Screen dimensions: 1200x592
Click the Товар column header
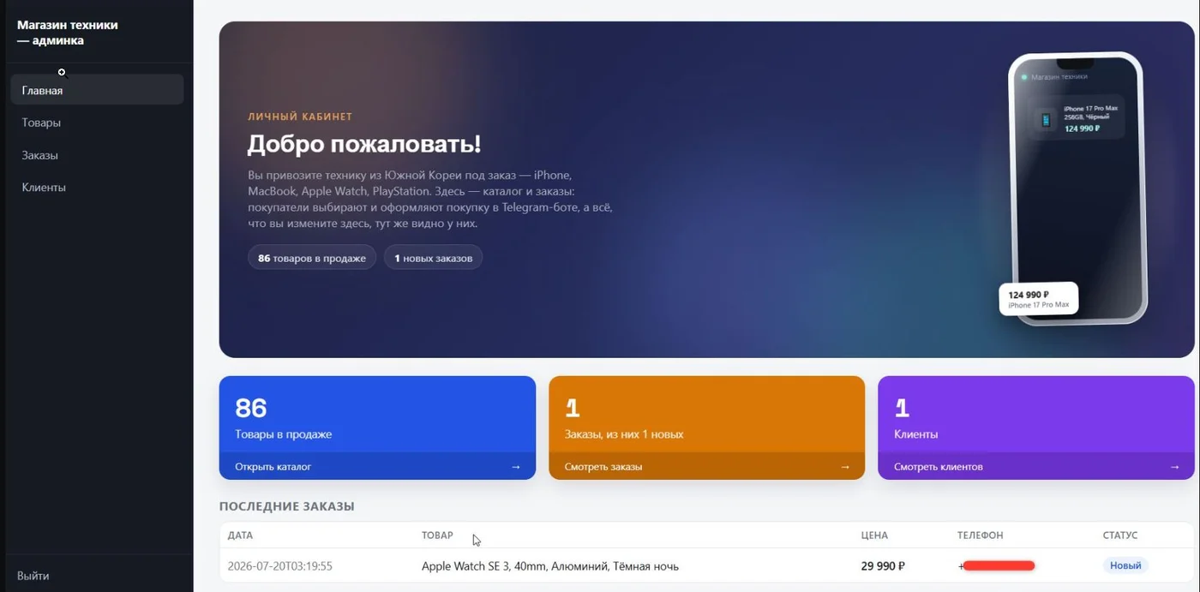[x=437, y=535]
